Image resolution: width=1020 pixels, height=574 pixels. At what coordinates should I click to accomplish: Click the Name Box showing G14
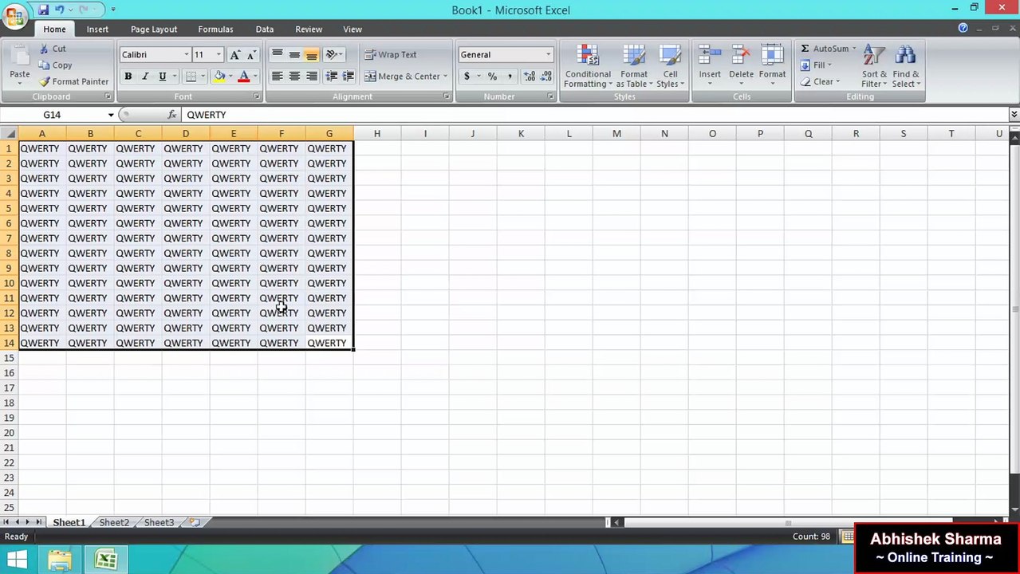[53, 115]
